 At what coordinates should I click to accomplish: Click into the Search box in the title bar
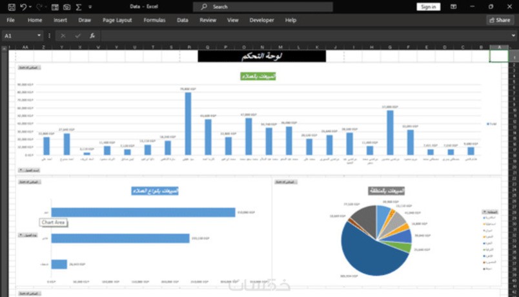click(x=263, y=7)
